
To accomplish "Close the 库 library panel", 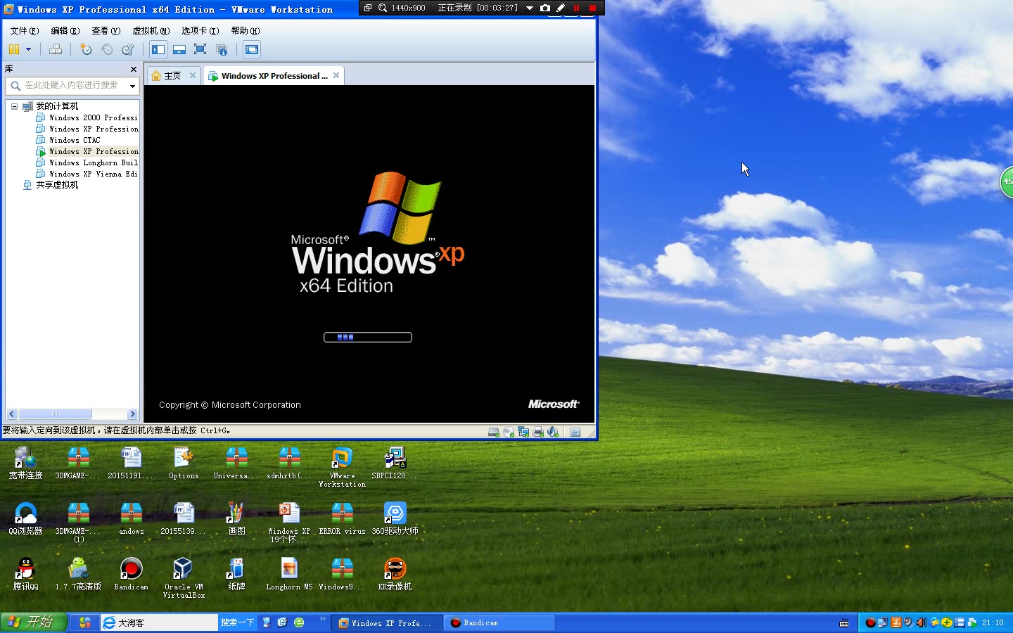I will (x=134, y=69).
